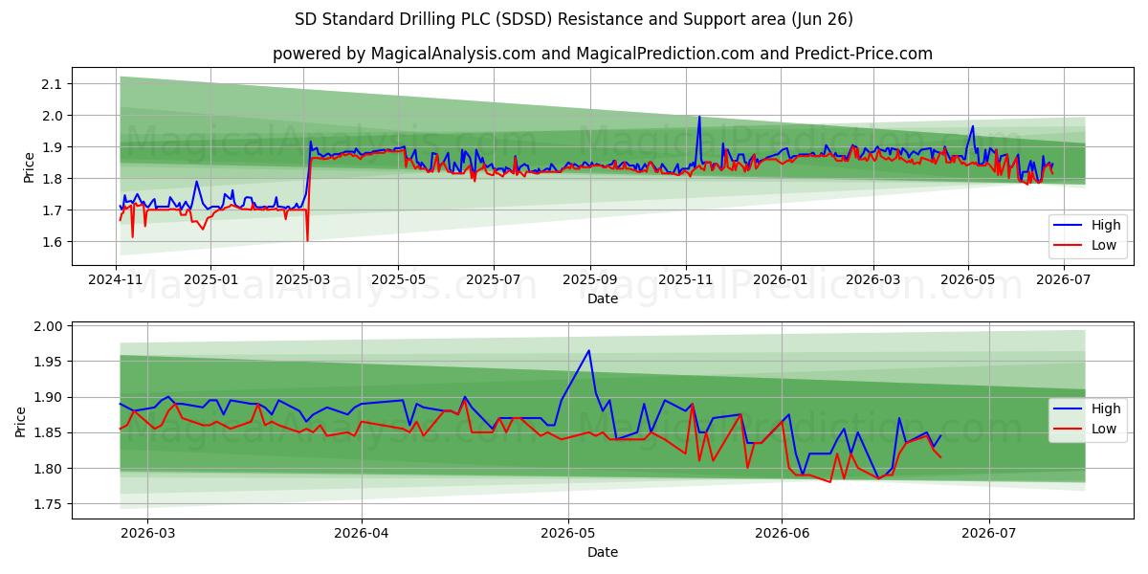
Task: Click the upper chart 1.8 price tick
Action: pos(53,179)
